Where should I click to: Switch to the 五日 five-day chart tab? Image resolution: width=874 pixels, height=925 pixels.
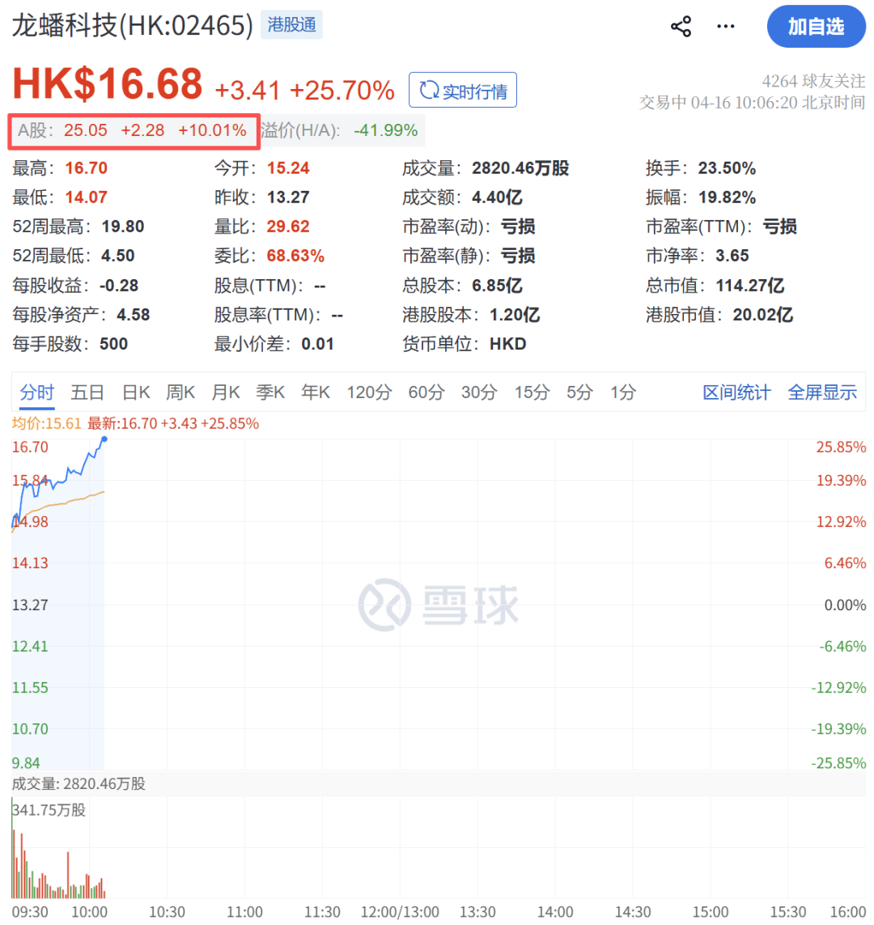pyautogui.click(x=87, y=392)
